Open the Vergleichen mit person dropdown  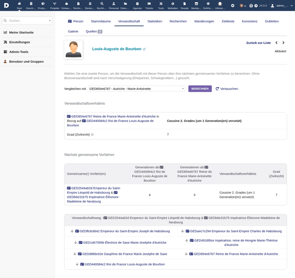pos(137,88)
